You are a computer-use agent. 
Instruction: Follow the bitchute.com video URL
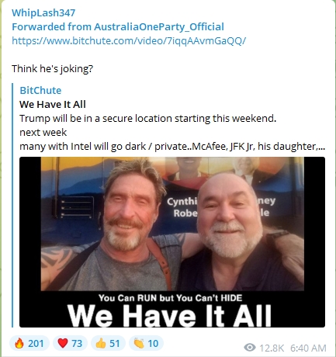129,40
